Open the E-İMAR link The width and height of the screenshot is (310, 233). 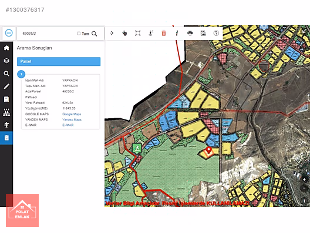tap(68, 125)
